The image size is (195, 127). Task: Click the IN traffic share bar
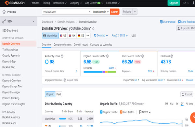(x=62, y=126)
